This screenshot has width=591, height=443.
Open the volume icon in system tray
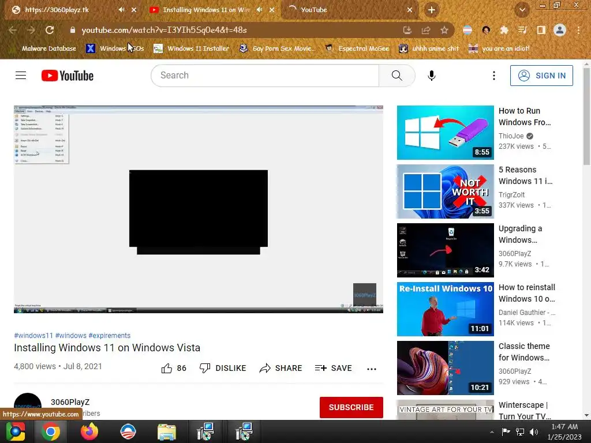click(534, 432)
